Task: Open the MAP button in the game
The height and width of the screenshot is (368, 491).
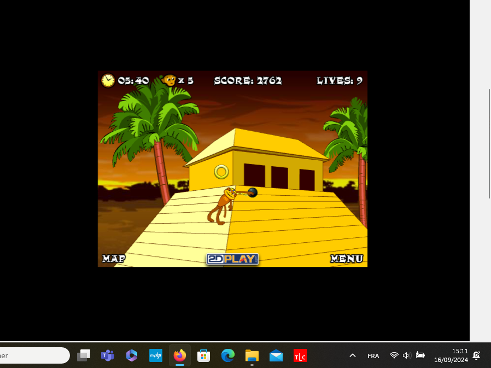Action: [x=114, y=259]
